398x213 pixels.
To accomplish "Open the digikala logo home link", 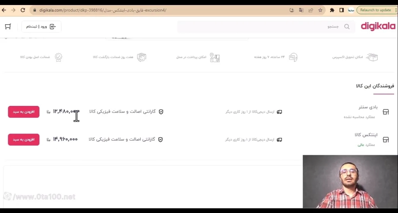I will coord(378,26).
